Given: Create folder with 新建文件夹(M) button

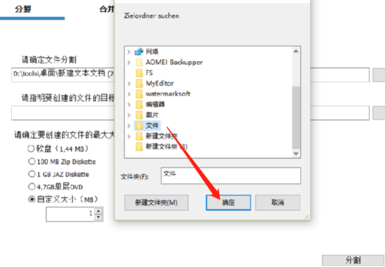Looking at the screenshot, I should (x=156, y=202).
